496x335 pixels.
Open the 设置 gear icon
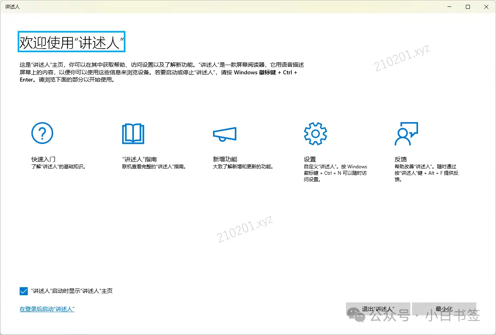point(316,133)
